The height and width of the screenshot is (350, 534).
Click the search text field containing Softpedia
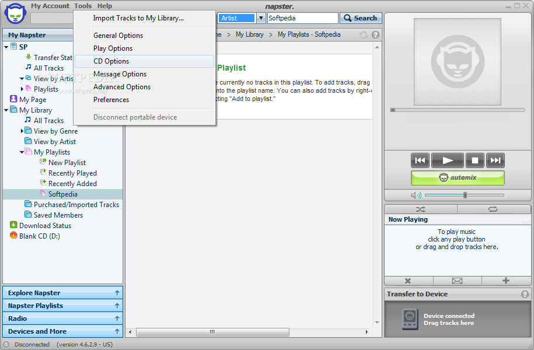point(302,18)
